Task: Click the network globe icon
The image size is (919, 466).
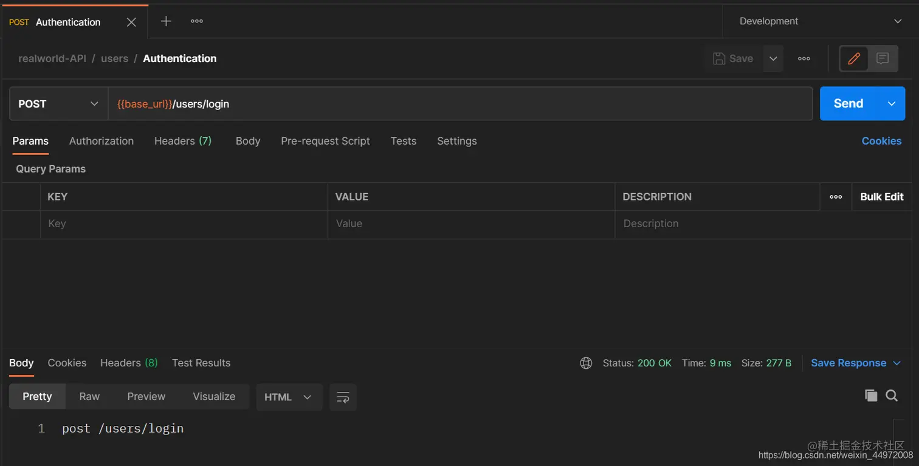Action: click(586, 363)
